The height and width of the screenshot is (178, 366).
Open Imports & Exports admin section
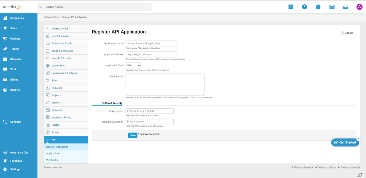coord(66,58)
